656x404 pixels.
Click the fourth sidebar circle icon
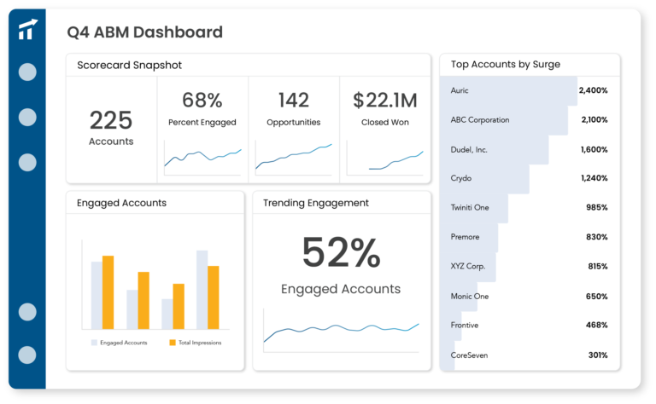(27, 312)
